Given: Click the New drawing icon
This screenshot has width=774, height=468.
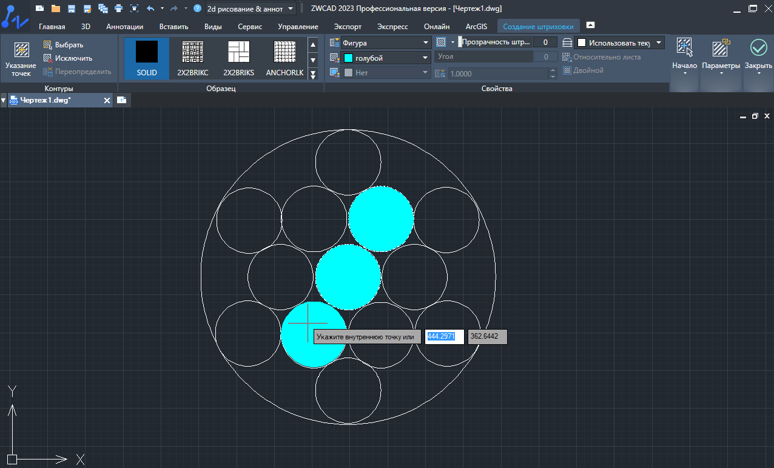Looking at the screenshot, I should click(39, 8).
